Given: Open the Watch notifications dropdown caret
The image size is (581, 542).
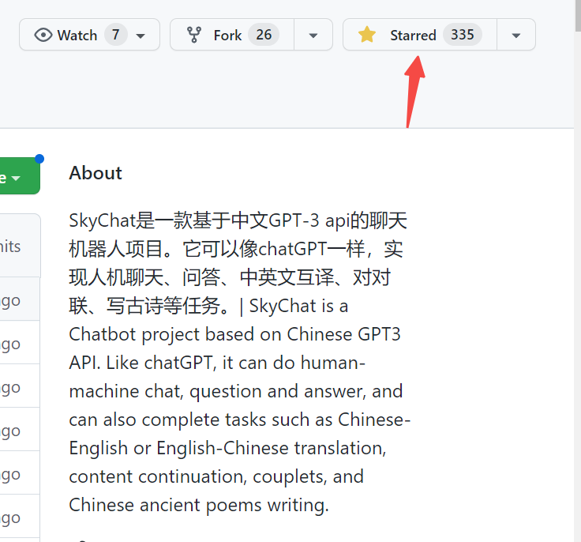Looking at the screenshot, I should pos(141,36).
